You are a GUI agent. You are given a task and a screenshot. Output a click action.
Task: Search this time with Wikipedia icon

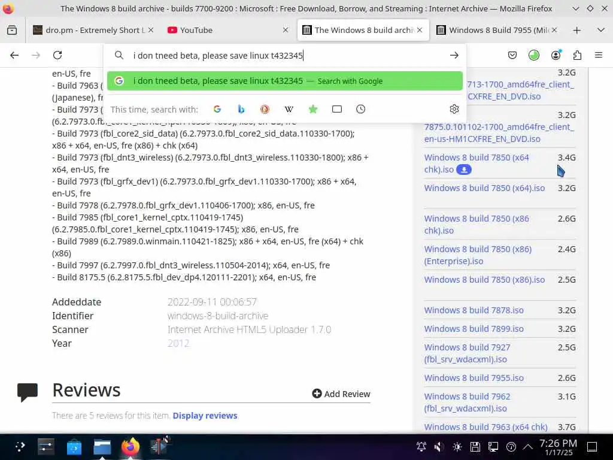point(289,109)
